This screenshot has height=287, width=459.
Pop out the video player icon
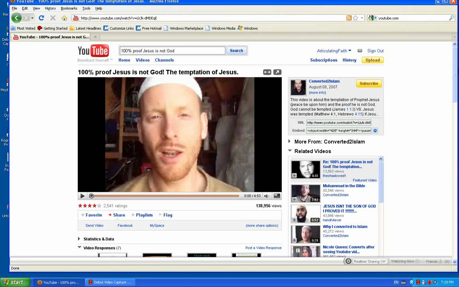point(277,72)
